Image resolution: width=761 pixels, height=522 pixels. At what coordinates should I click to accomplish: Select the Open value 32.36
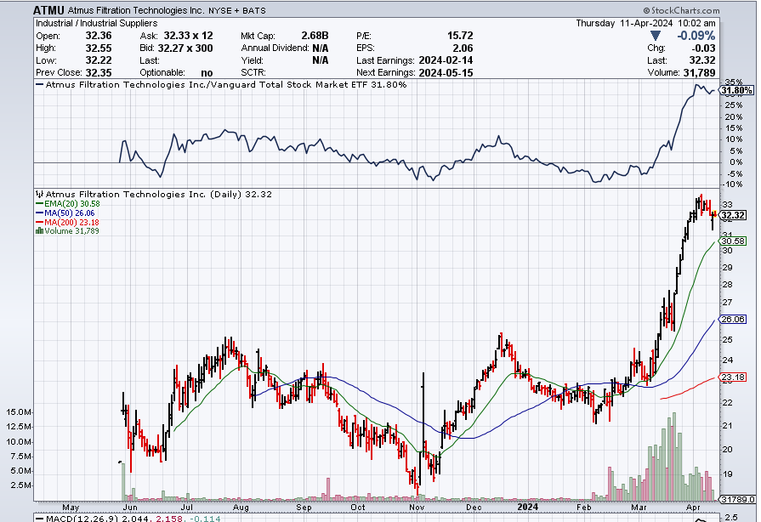pos(99,36)
